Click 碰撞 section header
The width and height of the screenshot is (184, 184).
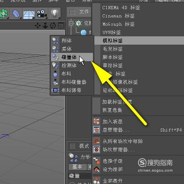(74, 176)
